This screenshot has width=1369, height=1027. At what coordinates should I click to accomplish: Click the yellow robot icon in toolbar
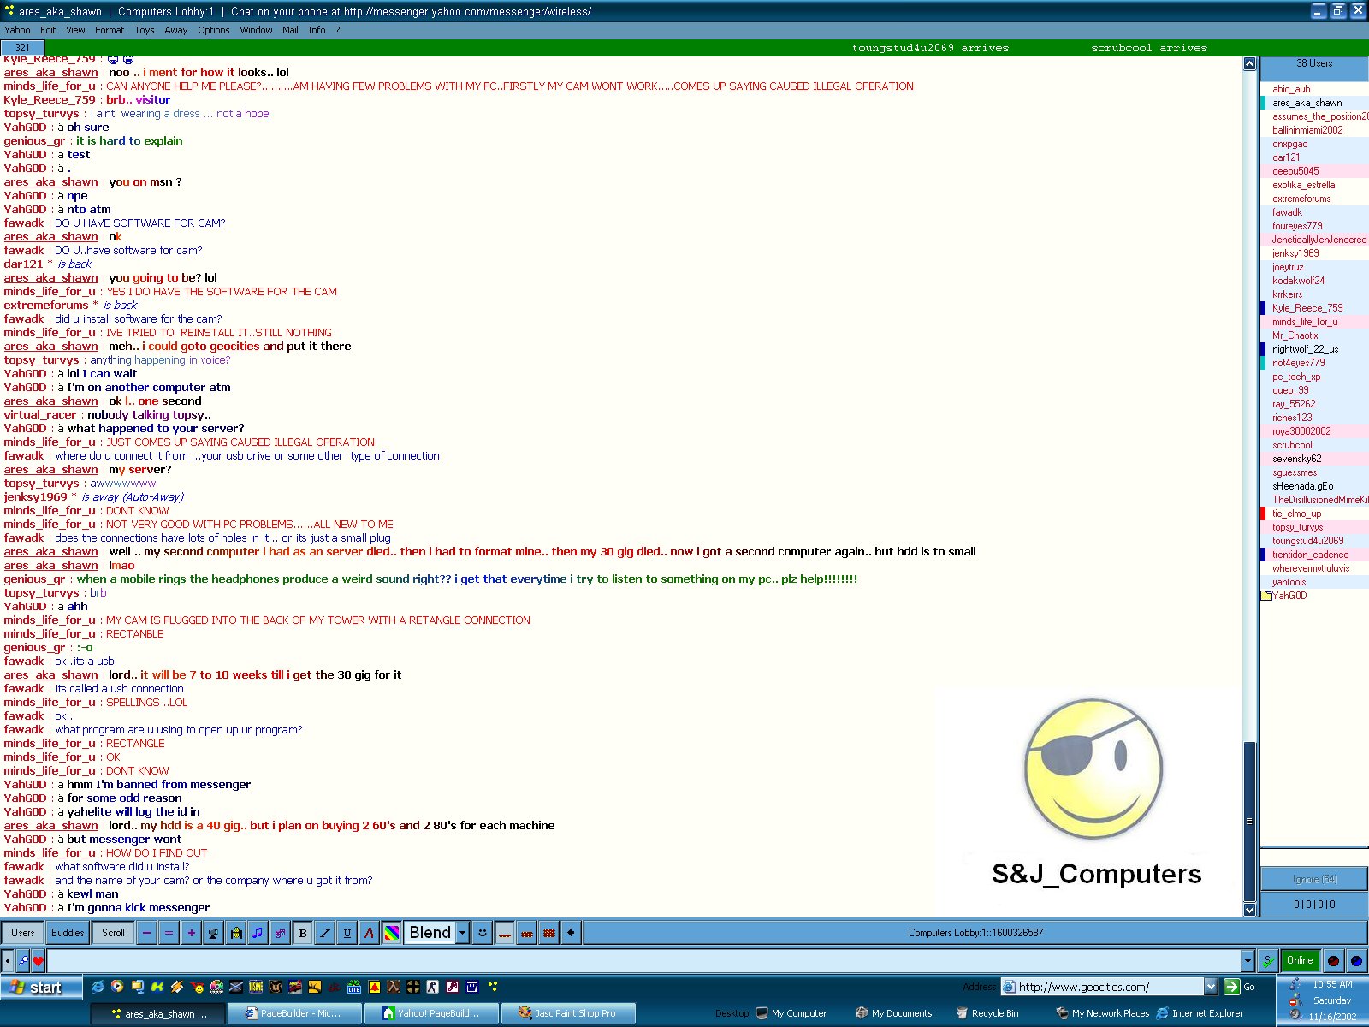(235, 933)
